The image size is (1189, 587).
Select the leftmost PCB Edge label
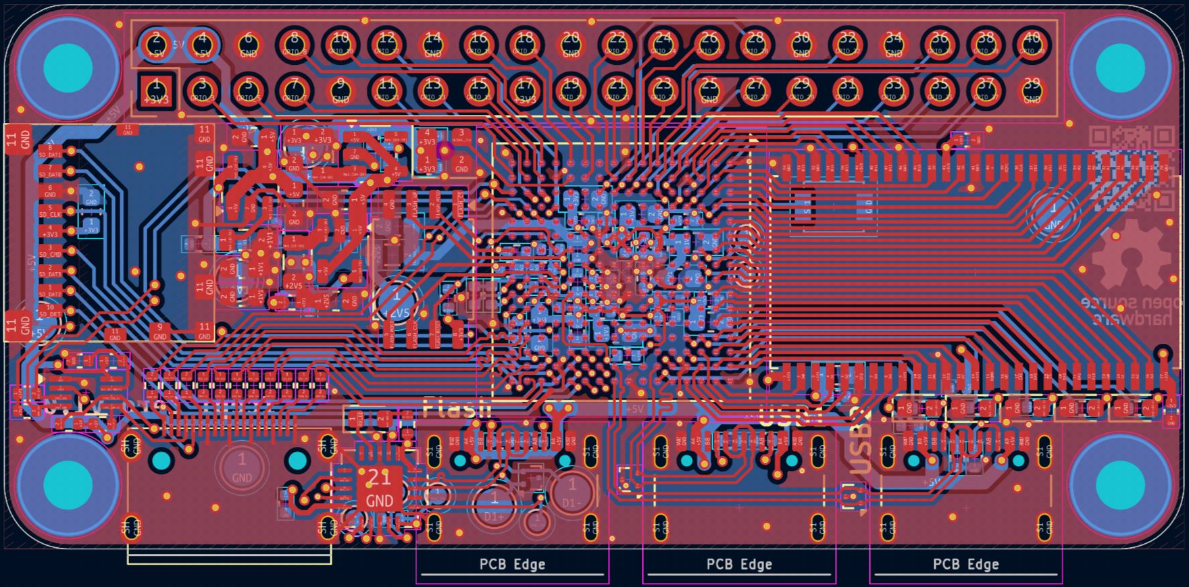[512, 564]
